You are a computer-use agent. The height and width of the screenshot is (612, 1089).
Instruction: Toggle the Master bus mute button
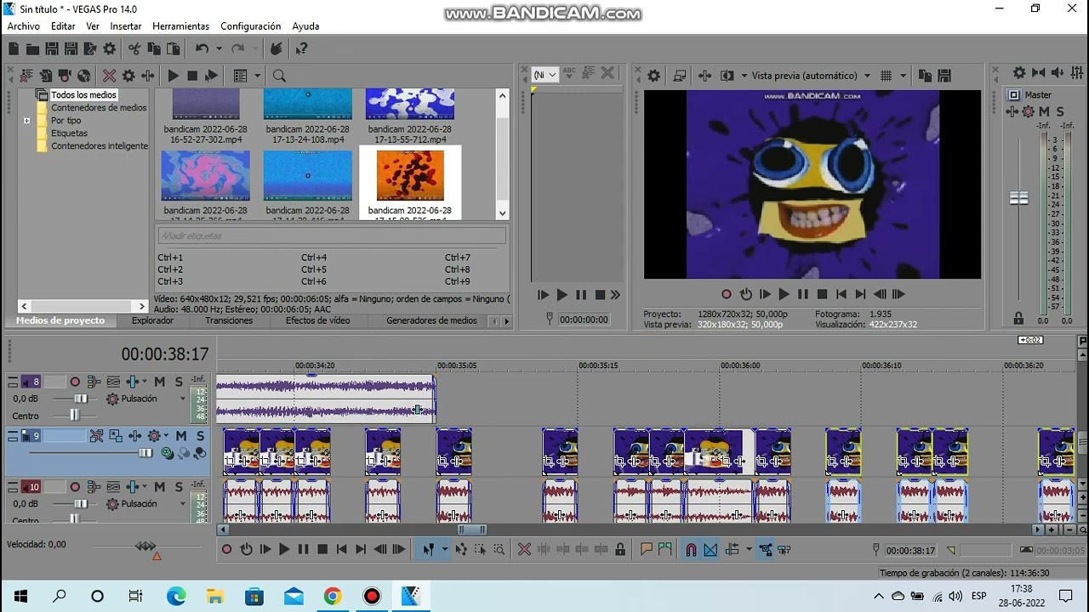1044,111
